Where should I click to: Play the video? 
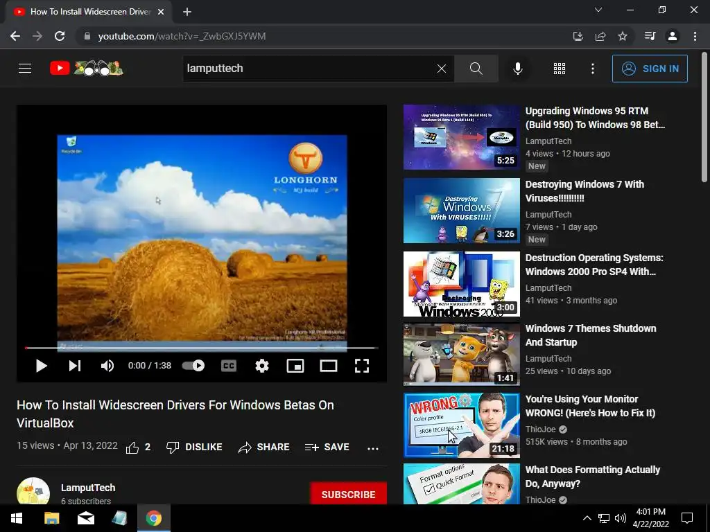[41, 366]
